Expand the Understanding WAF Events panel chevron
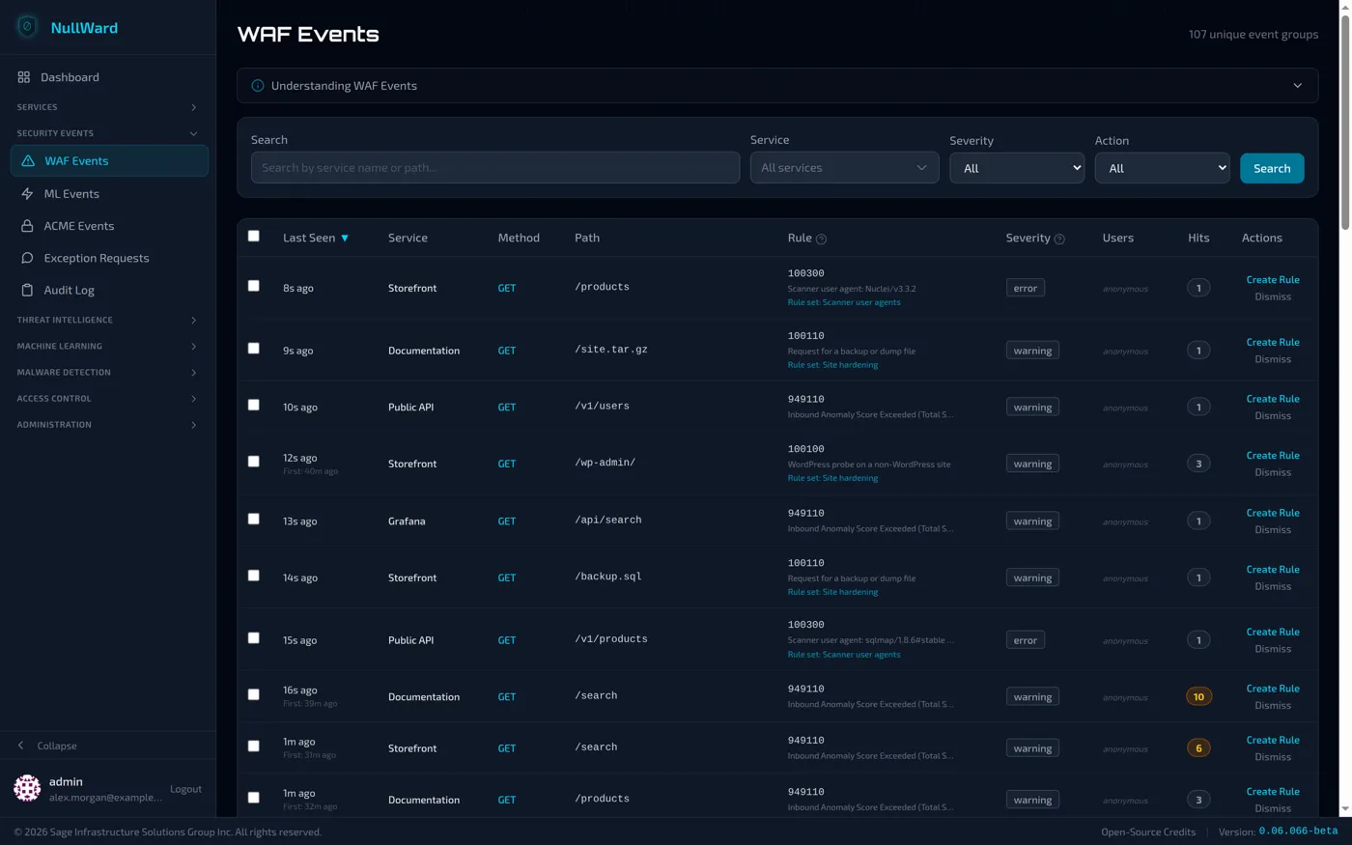 point(1298,86)
